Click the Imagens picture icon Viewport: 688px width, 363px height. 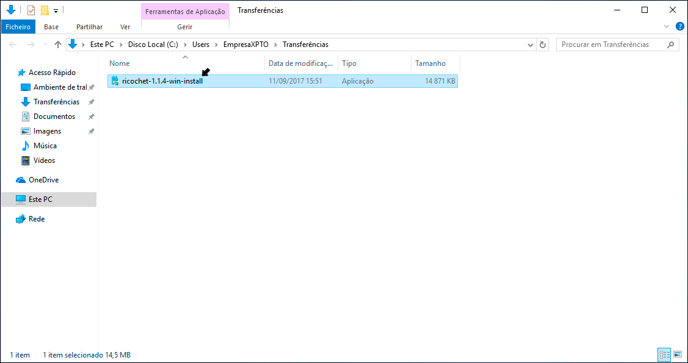26,131
